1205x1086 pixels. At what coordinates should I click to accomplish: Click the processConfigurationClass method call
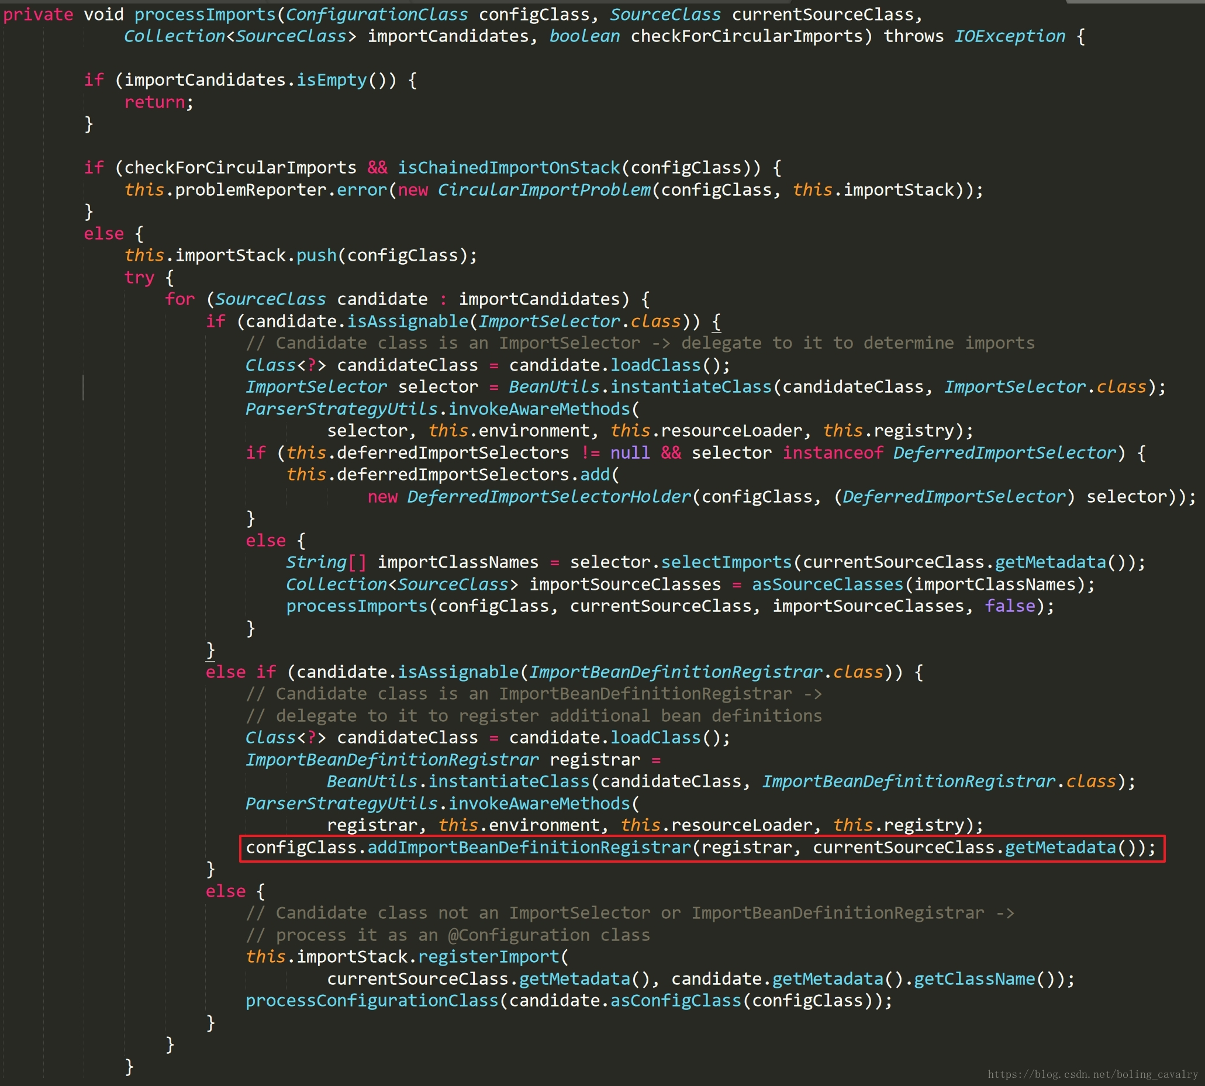[372, 1001]
